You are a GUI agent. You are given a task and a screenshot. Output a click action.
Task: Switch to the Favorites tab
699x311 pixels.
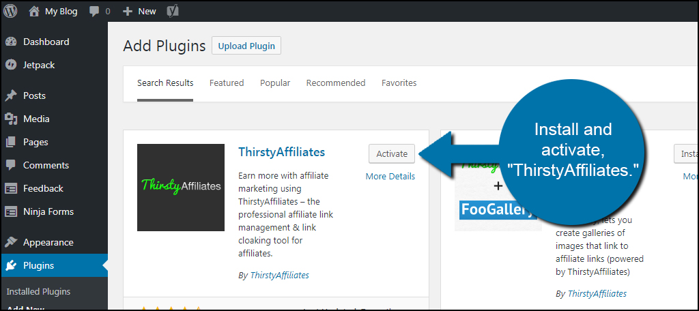(399, 83)
